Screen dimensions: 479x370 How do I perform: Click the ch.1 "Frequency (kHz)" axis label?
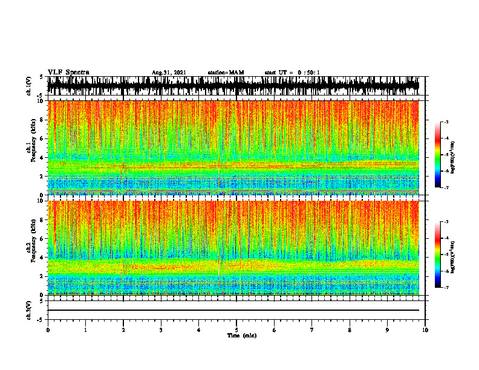34,140
